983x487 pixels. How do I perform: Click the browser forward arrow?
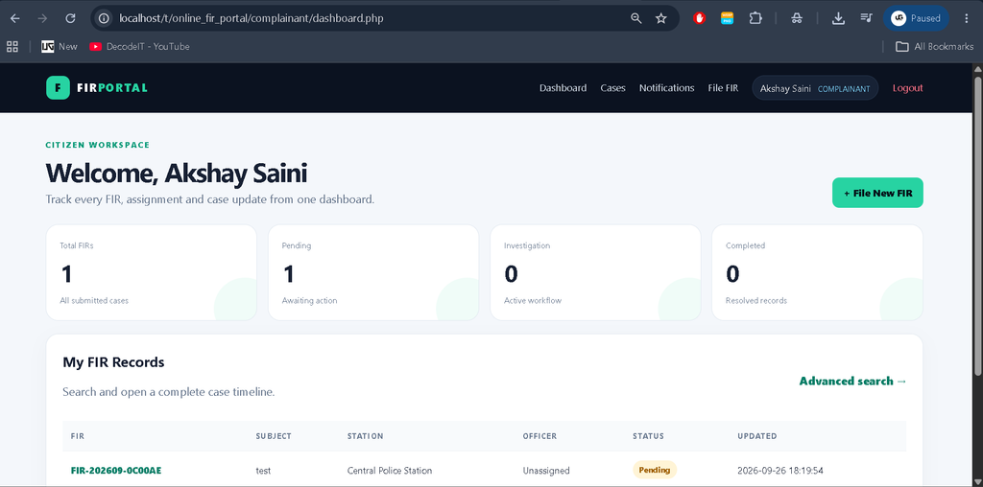pyautogui.click(x=42, y=18)
